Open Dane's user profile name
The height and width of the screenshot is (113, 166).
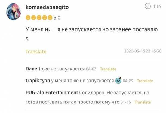pos(31,69)
